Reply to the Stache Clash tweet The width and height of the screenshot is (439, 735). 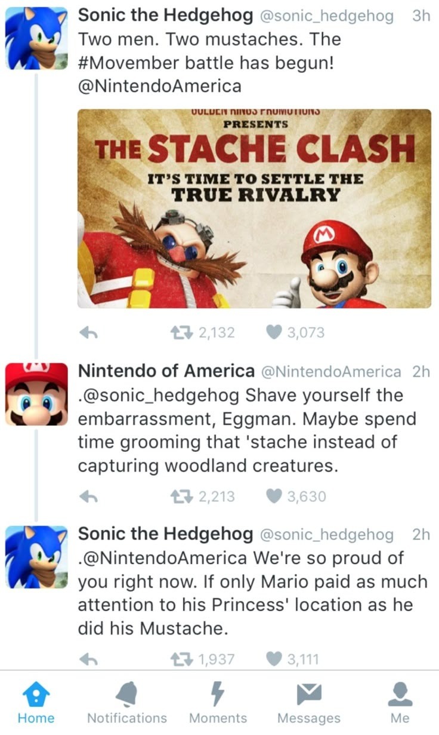coord(88,333)
